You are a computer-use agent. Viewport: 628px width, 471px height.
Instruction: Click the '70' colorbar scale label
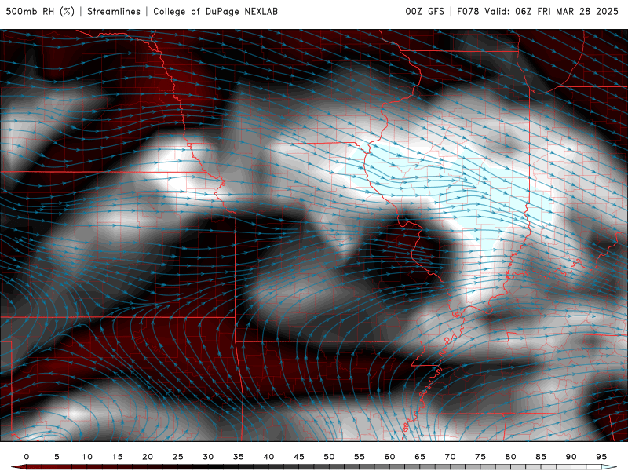(x=450, y=457)
